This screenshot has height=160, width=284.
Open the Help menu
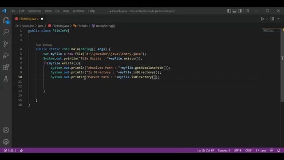coord(92,11)
